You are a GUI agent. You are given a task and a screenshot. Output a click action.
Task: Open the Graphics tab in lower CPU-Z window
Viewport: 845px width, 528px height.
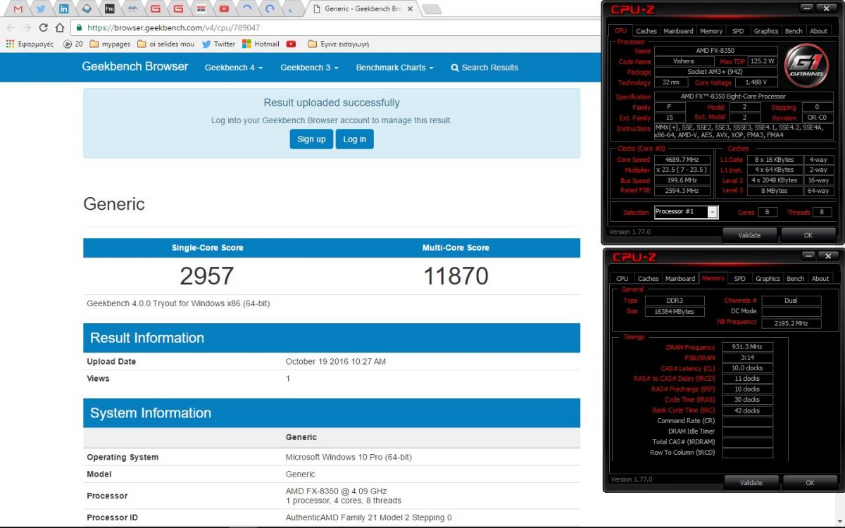click(x=768, y=279)
